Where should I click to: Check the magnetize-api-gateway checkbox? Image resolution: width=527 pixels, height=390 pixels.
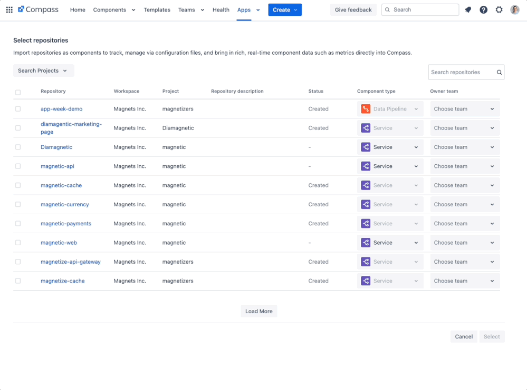point(18,262)
